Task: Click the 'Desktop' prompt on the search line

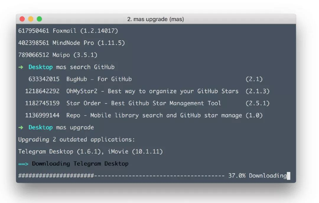Action: click(40, 67)
